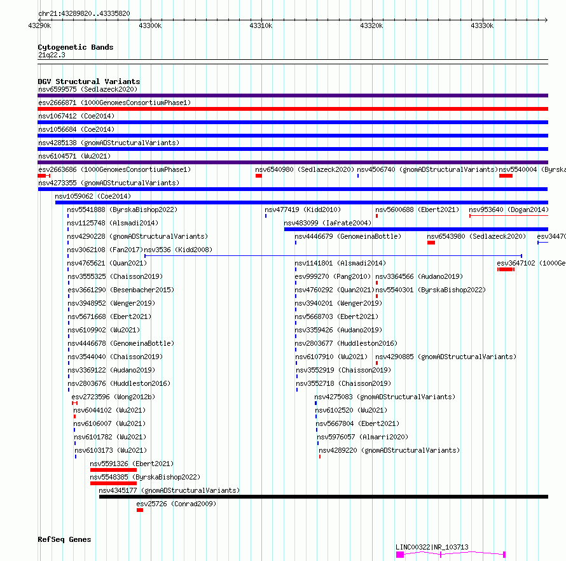Open nsv5600688 (Ebert2021) label

point(417,209)
